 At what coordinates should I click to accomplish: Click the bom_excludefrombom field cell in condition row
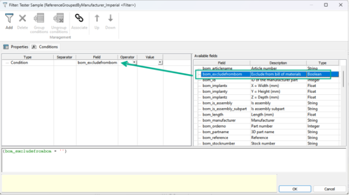point(97,63)
